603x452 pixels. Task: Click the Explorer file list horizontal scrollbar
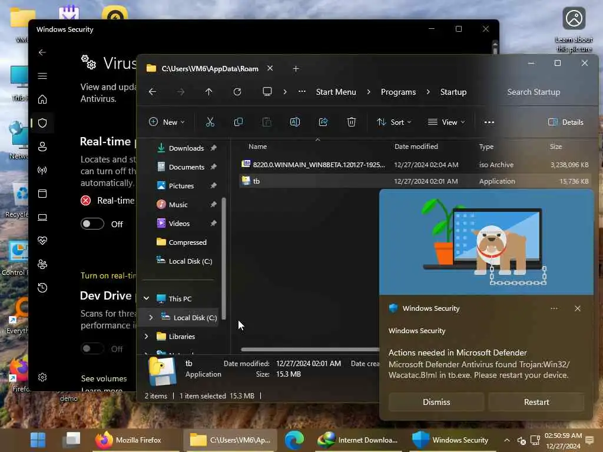coord(310,350)
